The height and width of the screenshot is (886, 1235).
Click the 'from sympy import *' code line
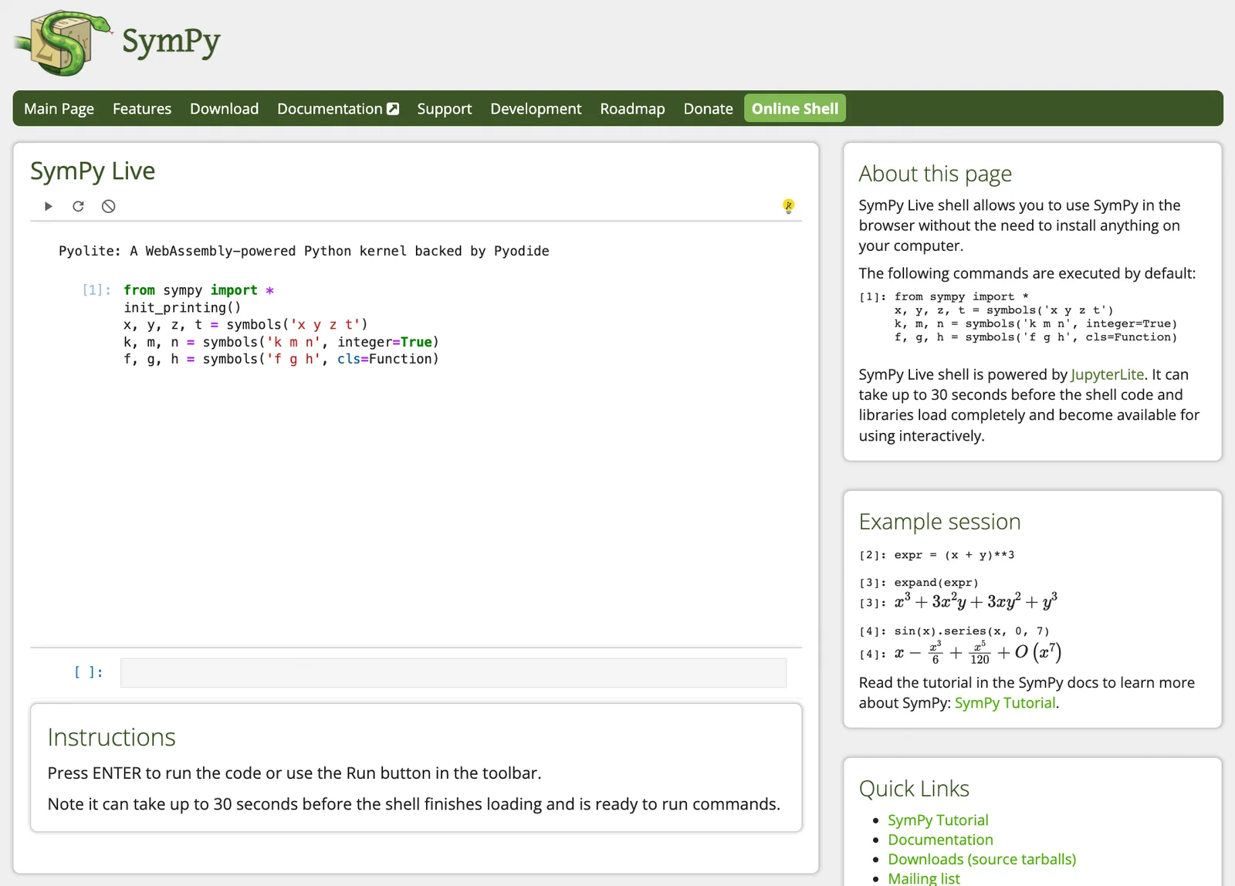click(x=199, y=290)
